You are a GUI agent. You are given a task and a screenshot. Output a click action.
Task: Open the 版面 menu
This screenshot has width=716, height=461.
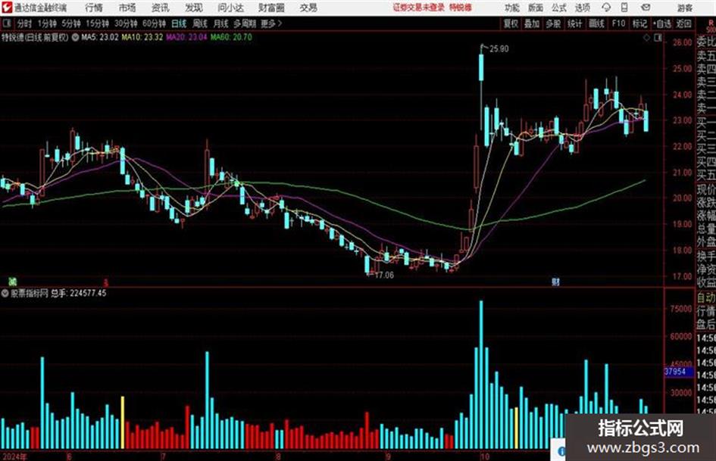[x=536, y=8]
